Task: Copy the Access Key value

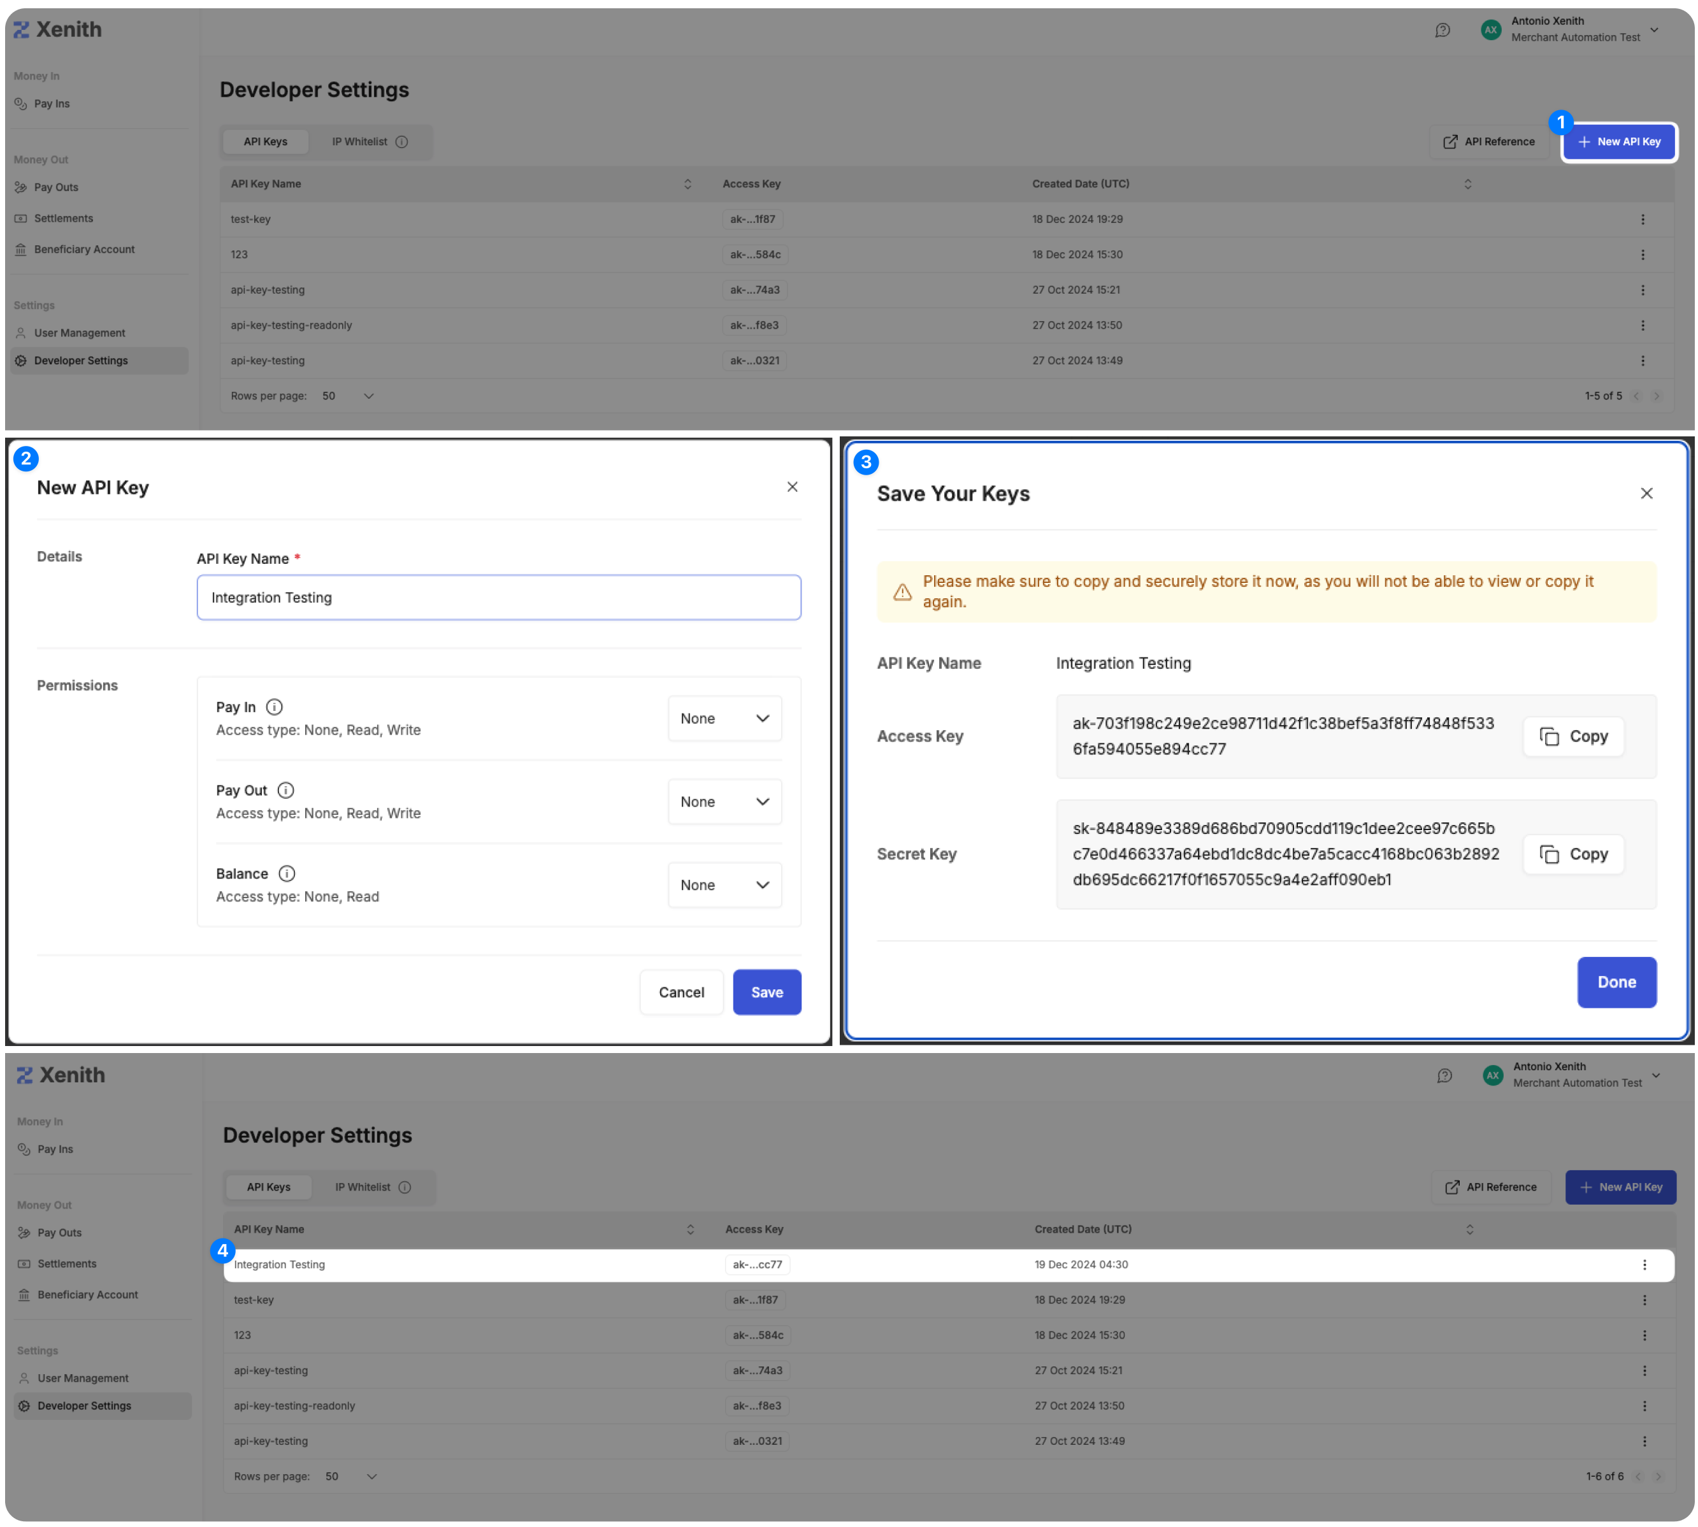Action: 1573,736
